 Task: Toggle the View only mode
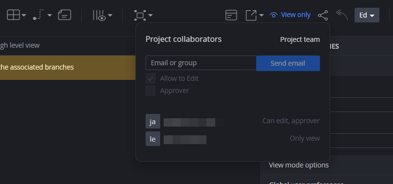click(290, 15)
